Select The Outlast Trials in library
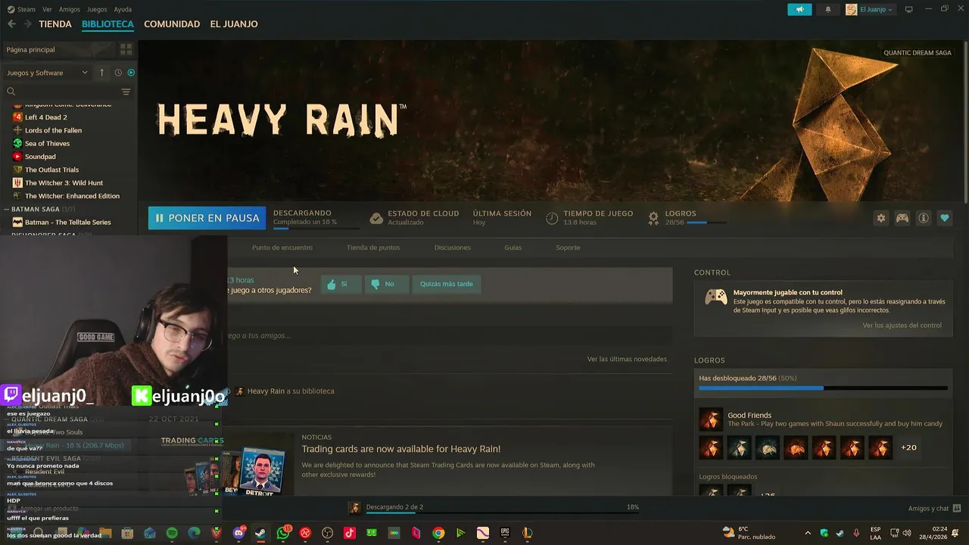 coord(51,170)
